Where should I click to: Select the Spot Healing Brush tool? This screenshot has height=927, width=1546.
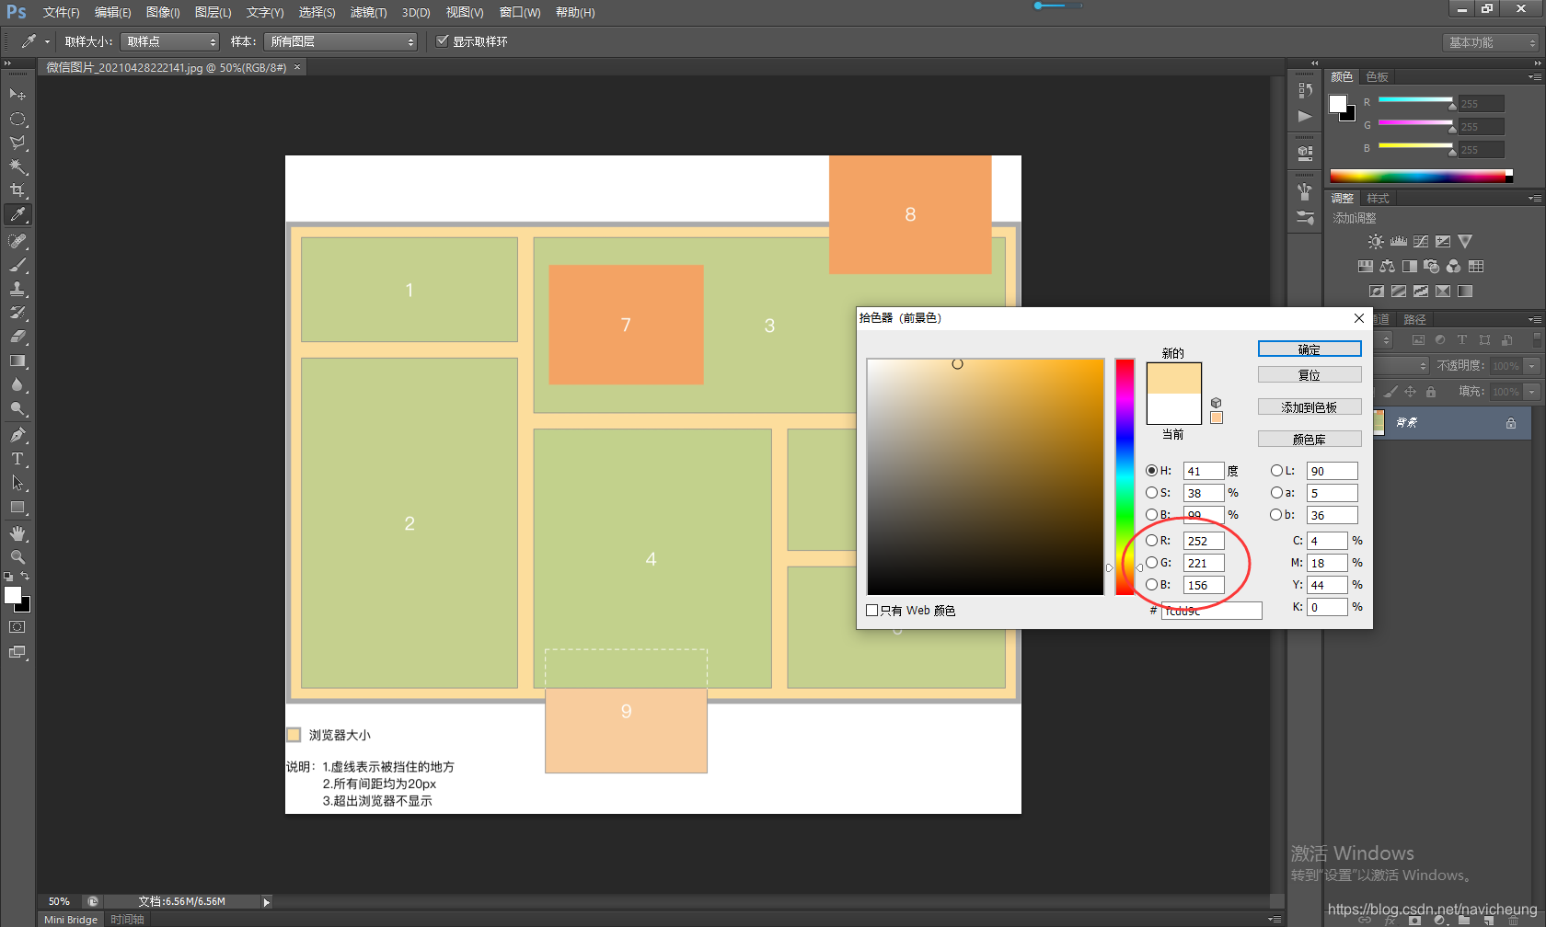pyautogui.click(x=17, y=241)
